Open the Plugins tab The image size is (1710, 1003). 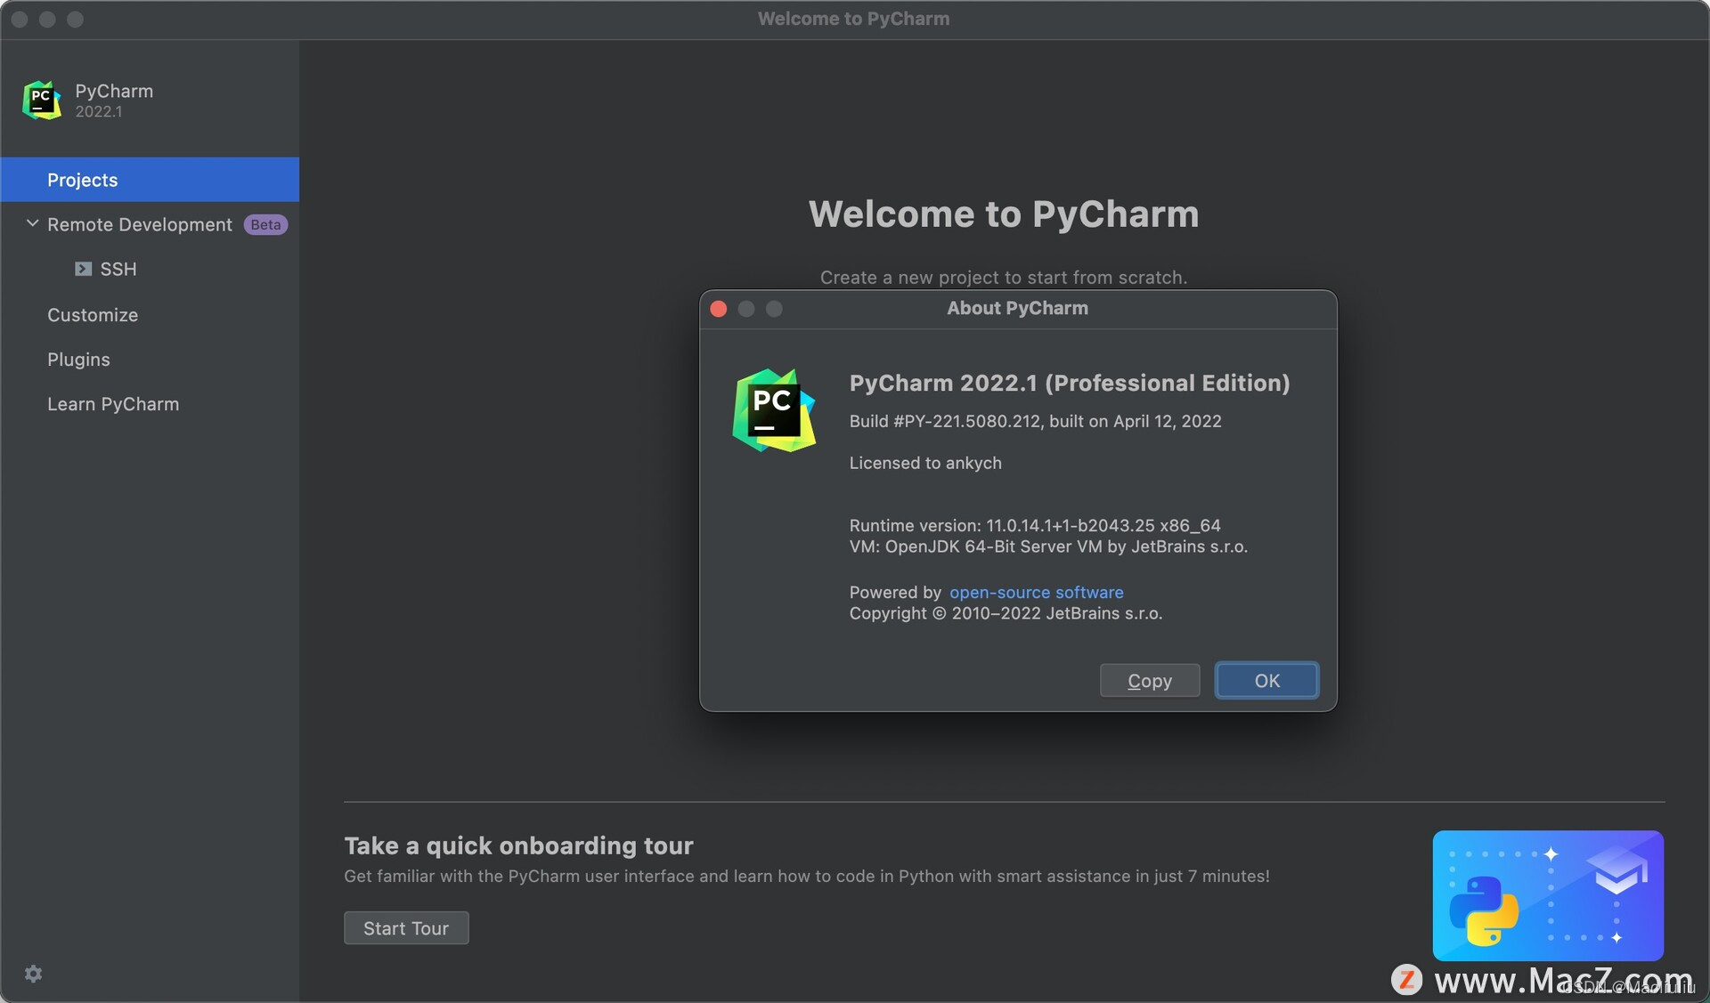[78, 360]
